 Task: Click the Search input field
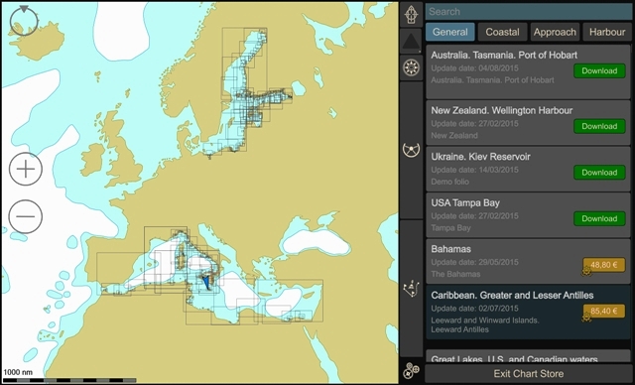coord(529,12)
